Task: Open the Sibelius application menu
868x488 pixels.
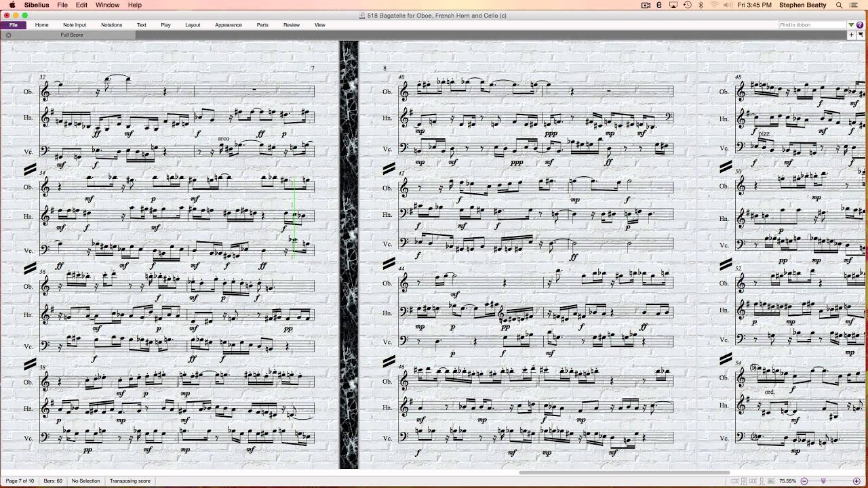Action: (37, 5)
